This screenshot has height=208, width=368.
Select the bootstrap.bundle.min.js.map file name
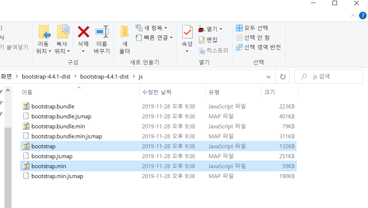pyautogui.click(x=67, y=136)
